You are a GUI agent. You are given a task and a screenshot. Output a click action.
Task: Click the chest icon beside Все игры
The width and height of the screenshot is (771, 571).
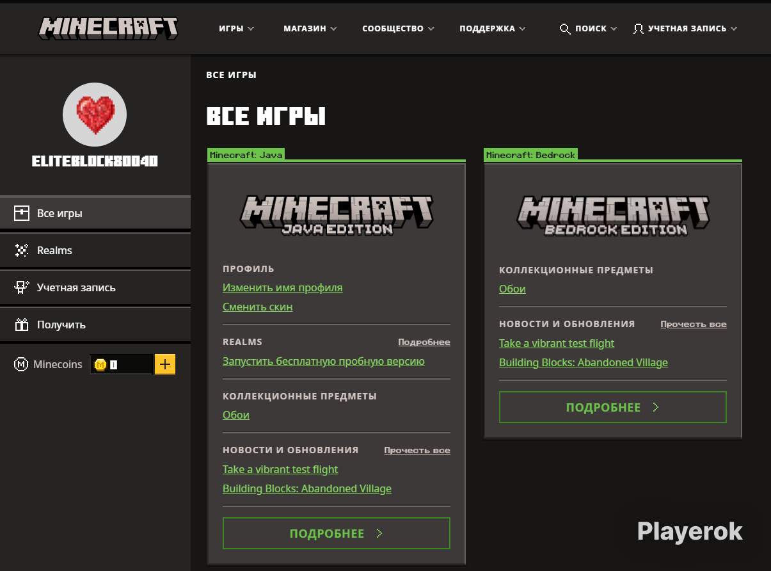22,213
